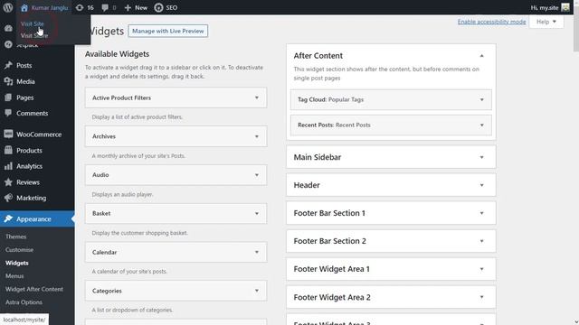Open the Widgets submenu item
Screen dimensions: 579x325
pos(17,263)
